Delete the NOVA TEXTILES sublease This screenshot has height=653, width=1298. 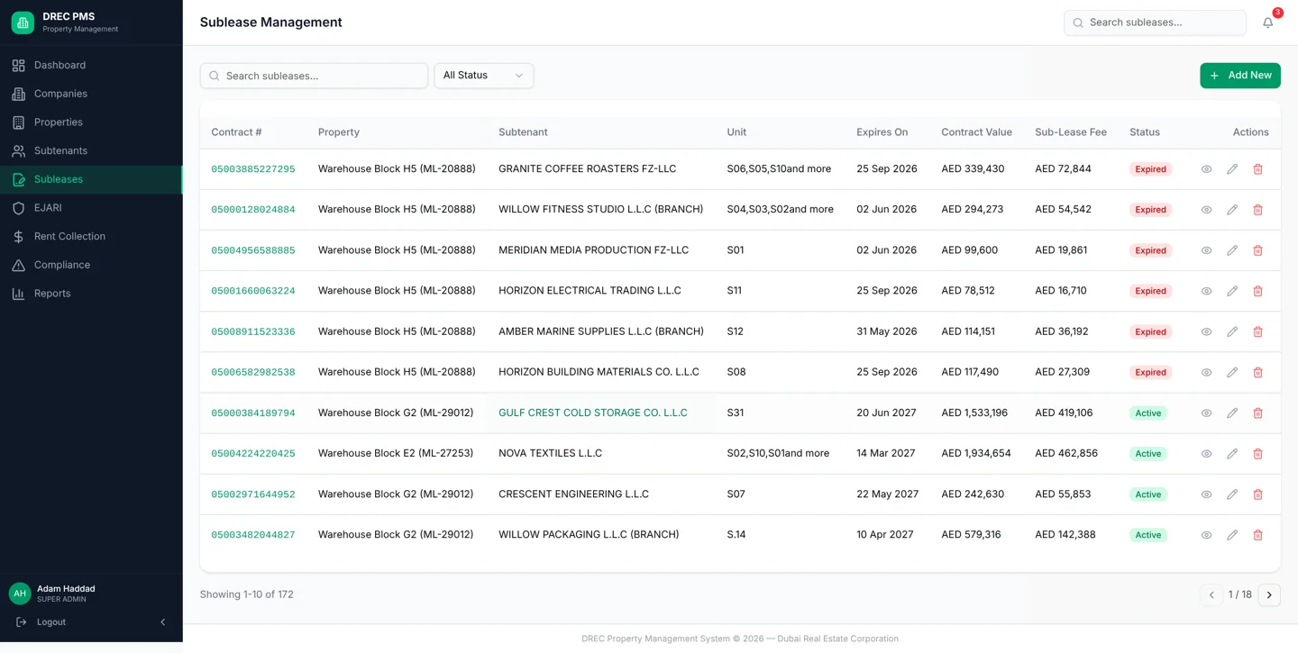[1257, 454]
